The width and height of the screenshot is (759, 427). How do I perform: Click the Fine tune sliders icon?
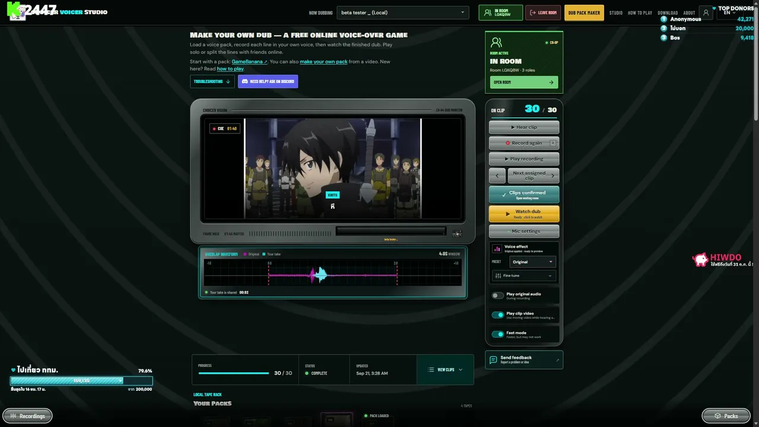click(x=498, y=276)
